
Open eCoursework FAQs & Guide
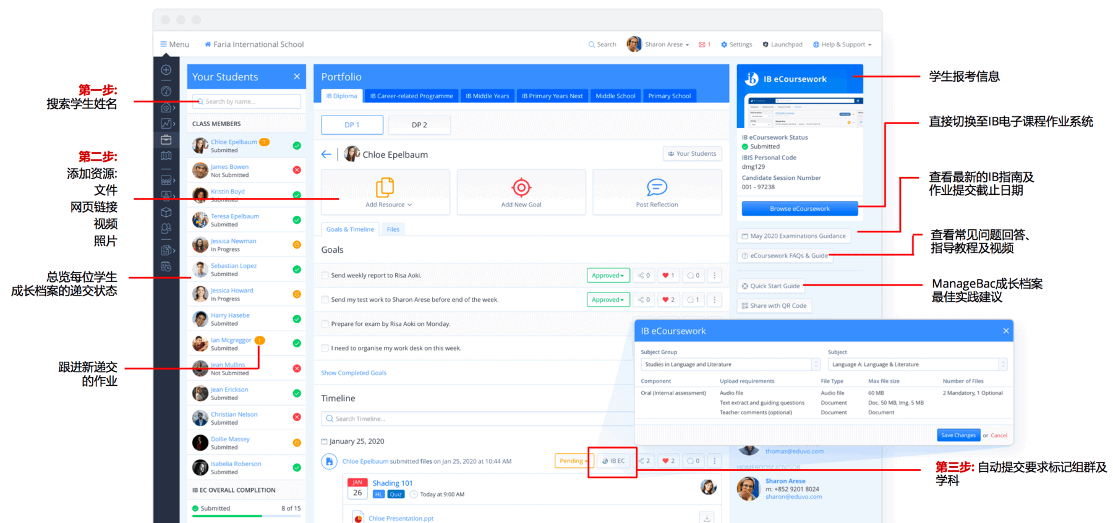click(785, 256)
